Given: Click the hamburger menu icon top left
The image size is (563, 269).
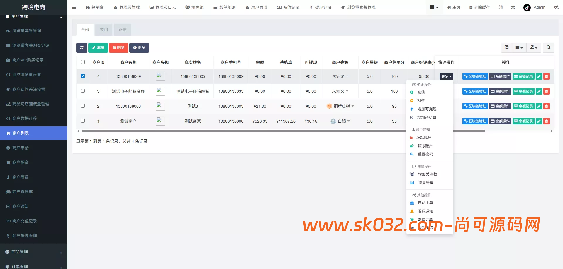Looking at the screenshot, I should (x=74, y=7).
